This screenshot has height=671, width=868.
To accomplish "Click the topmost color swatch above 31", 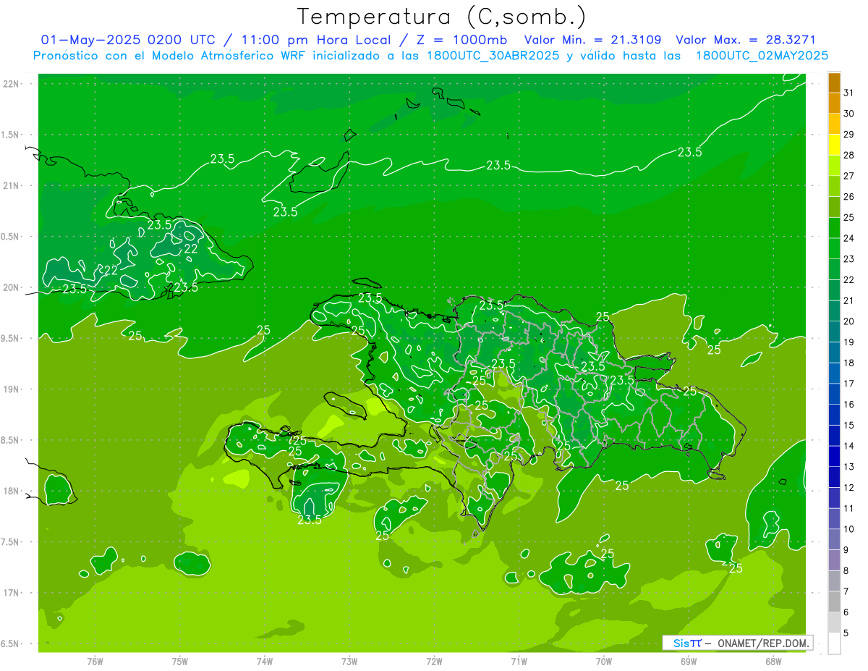I will tap(834, 83).
